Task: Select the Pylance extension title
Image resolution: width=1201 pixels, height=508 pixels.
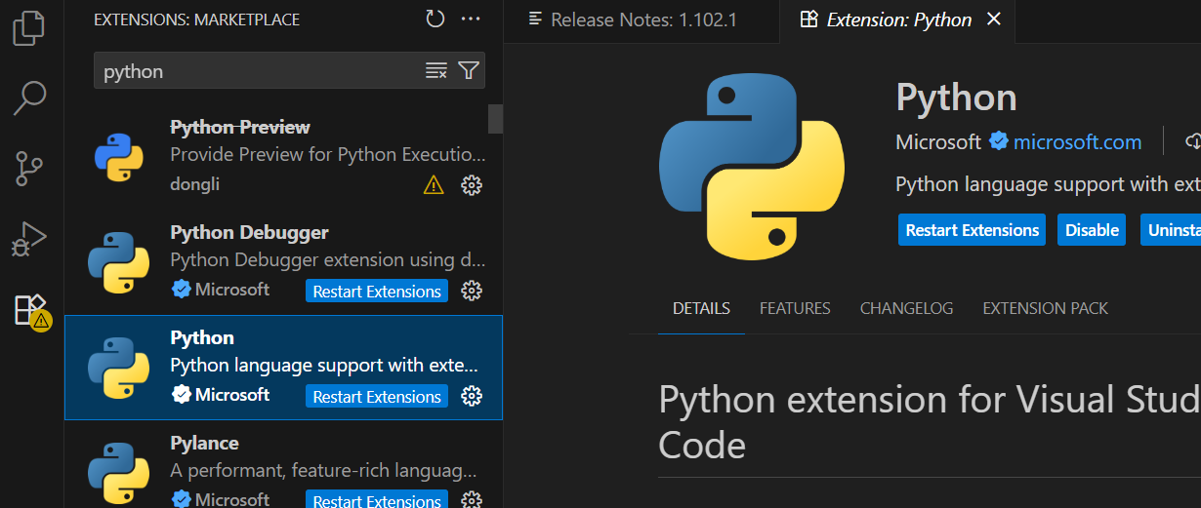Action: tap(204, 443)
